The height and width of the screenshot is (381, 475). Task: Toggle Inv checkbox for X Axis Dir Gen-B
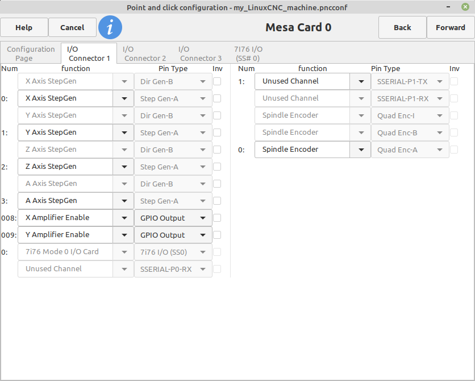217,81
